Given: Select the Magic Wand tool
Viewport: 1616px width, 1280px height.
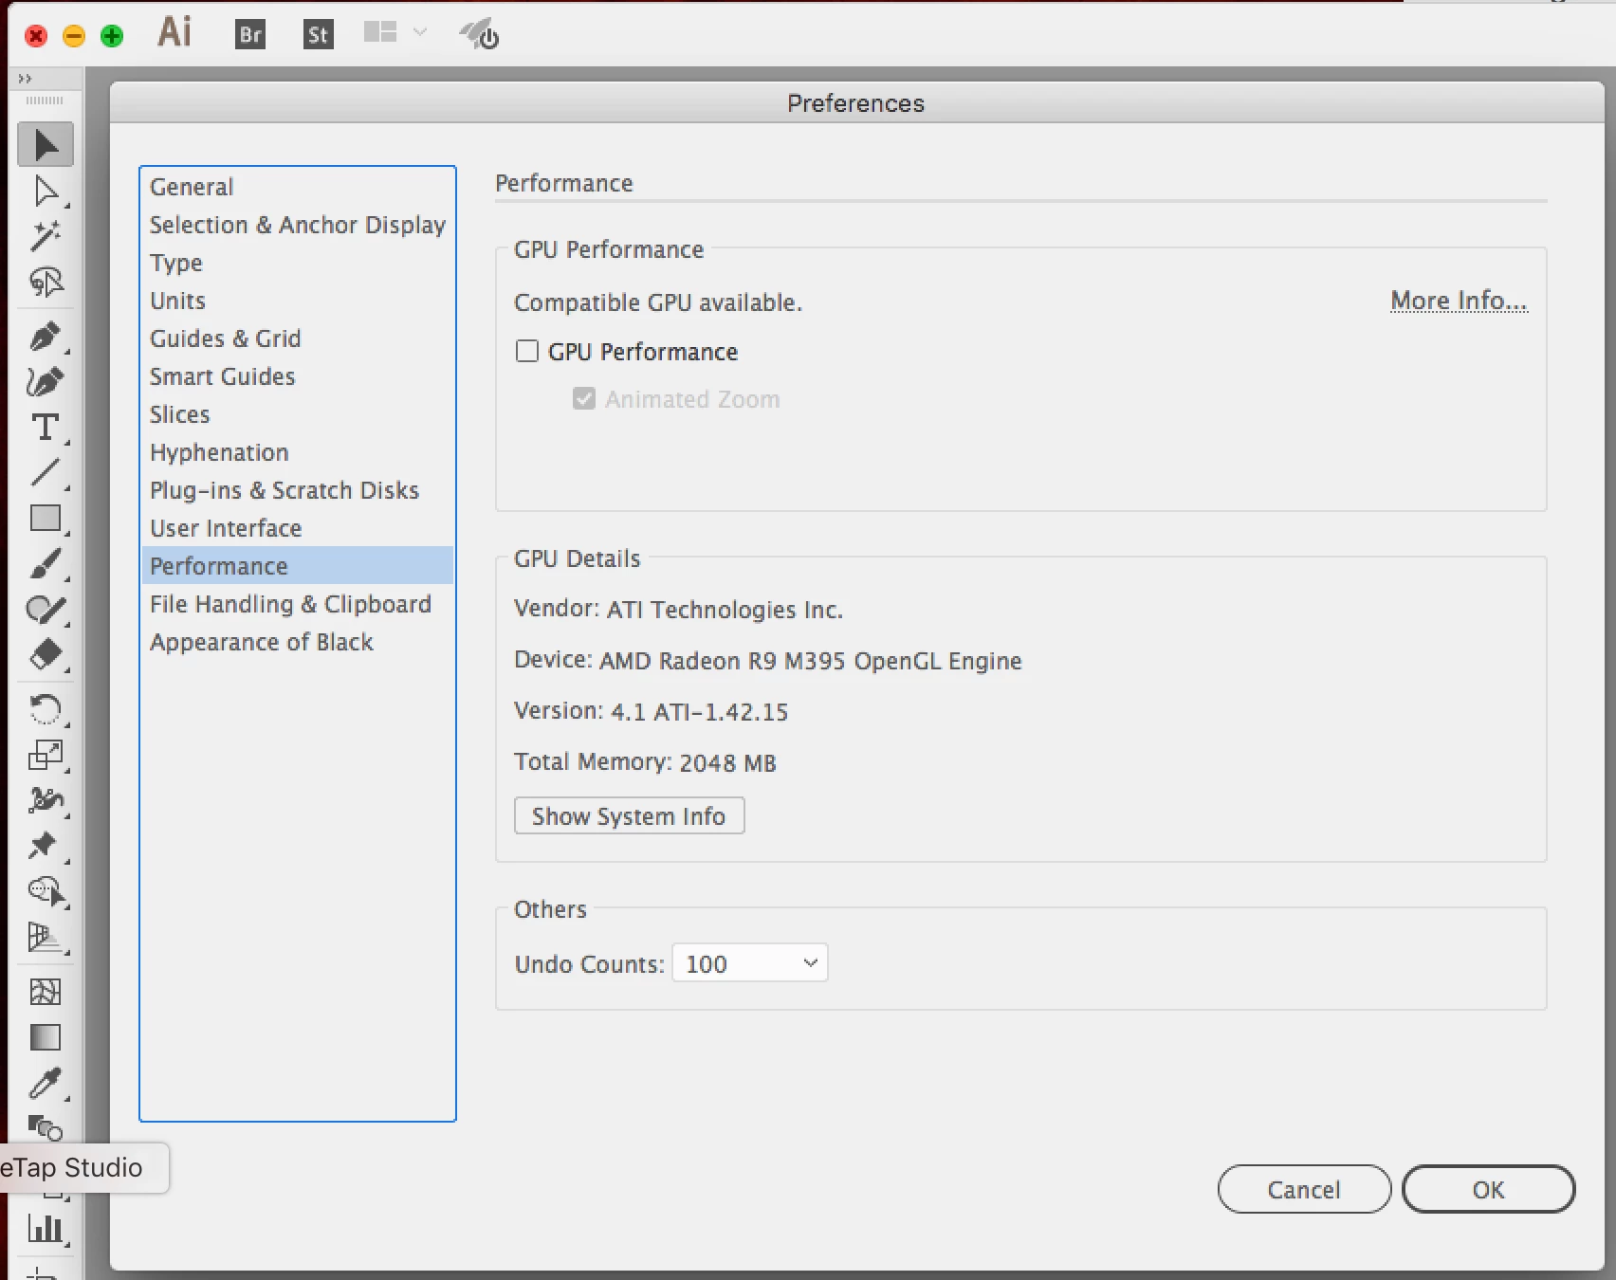Looking at the screenshot, I should point(46,236).
